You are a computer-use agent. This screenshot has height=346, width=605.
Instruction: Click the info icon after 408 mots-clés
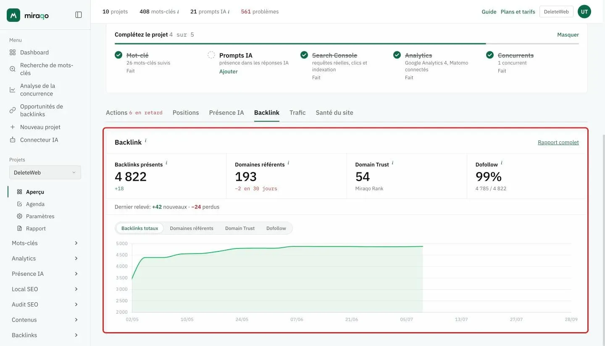pyautogui.click(x=178, y=12)
